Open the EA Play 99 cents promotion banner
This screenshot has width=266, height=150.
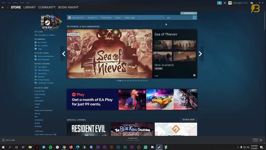click(132, 100)
